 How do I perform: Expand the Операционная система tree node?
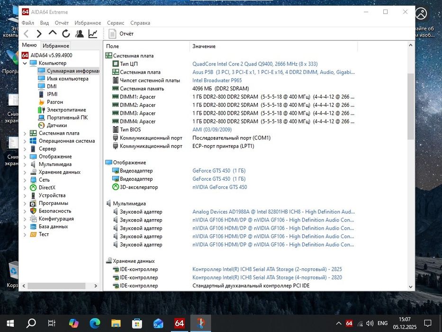click(25, 141)
